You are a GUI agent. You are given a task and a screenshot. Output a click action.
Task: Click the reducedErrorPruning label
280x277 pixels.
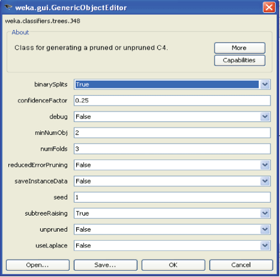coord(38,165)
